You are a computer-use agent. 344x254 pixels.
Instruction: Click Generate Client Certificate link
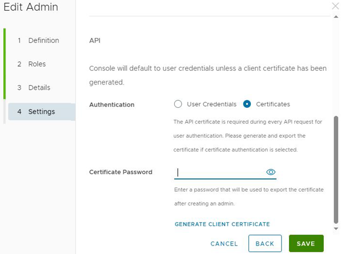pyautogui.click(x=222, y=224)
